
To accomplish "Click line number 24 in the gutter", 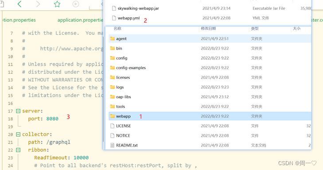I will [10, 166].
